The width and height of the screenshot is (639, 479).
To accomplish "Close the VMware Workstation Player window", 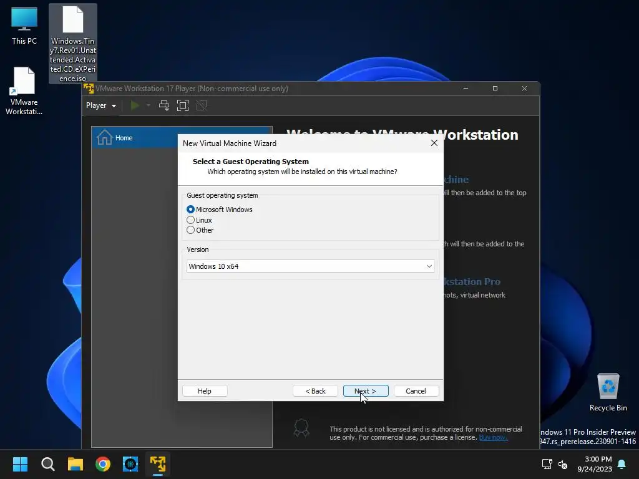I will [524, 89].
